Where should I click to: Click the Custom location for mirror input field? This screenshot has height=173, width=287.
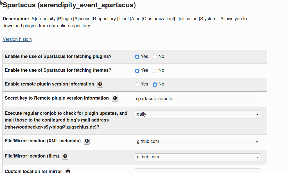(197, 171)
